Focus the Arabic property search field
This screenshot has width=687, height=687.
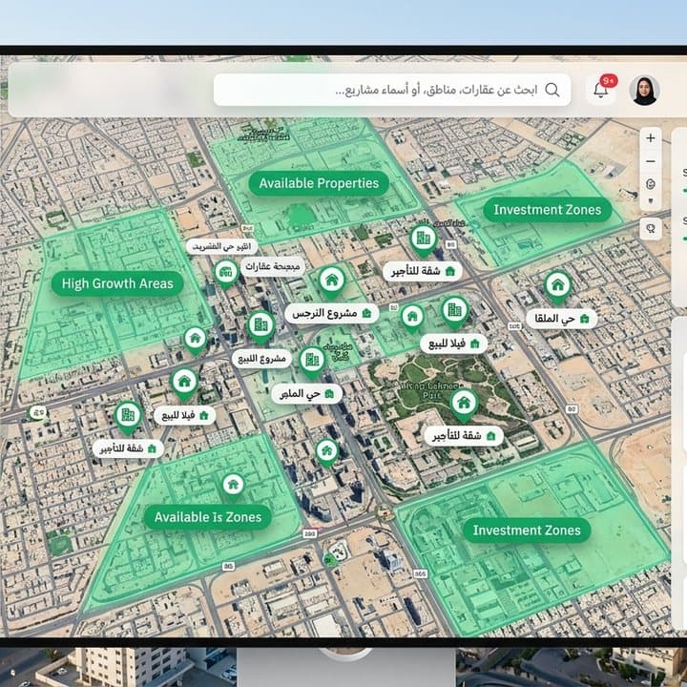[392, 90]
